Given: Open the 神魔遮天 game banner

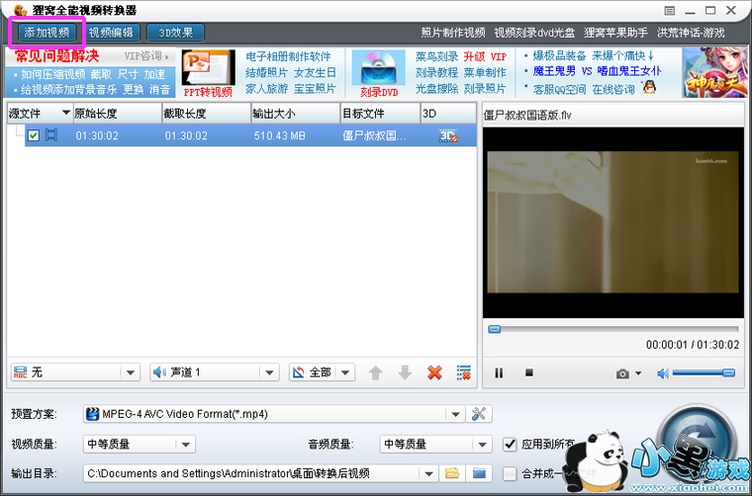Looking at the screenshot, I should [715, 72].
